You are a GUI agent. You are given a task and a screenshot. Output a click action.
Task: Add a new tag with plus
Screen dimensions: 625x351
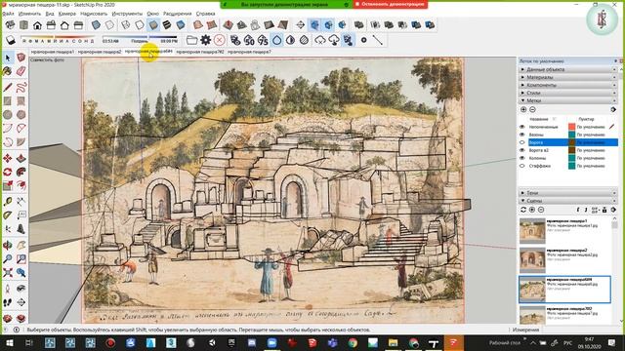(x=523, y=109)
